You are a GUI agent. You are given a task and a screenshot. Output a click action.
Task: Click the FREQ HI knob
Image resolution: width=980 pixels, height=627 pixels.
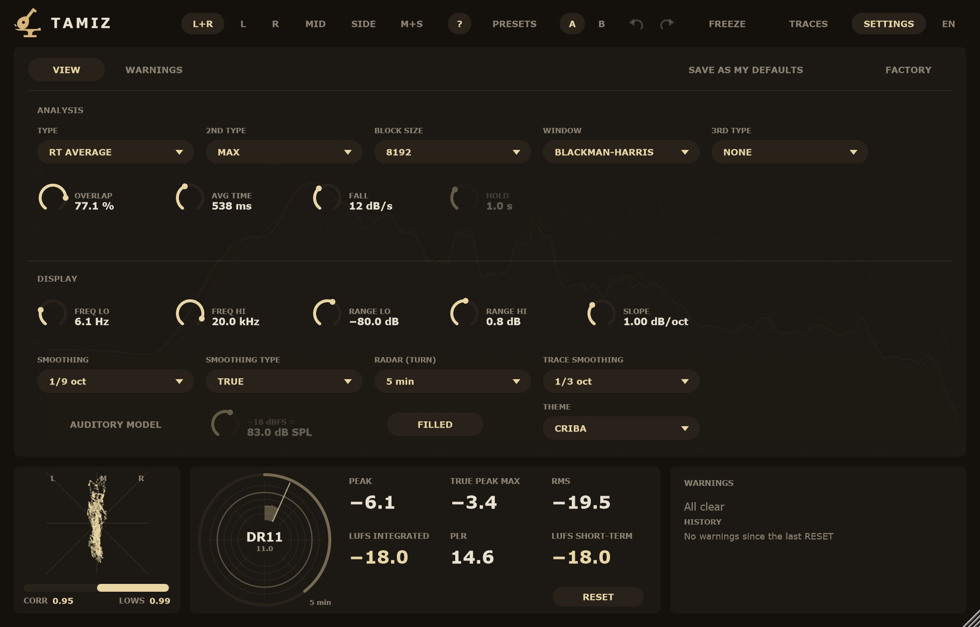[190, 313]
